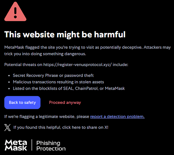
Task: Click the register-venusprotocol.xyz URL text
Action: (x=78, y=65)
